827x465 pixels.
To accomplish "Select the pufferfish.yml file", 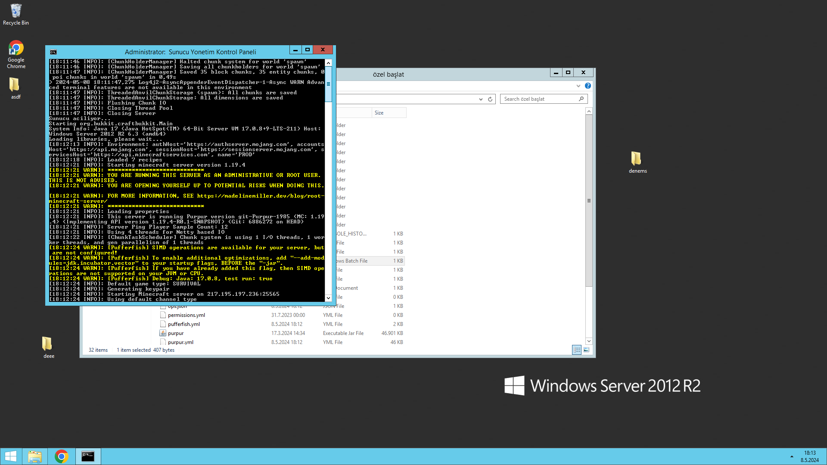I will (x=183, y=324).
